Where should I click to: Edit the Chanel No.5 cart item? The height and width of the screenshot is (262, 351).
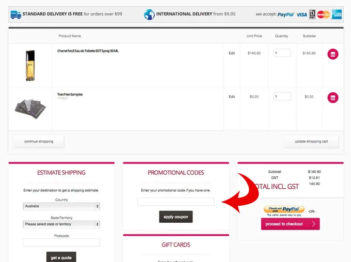[x=232, y=53]
